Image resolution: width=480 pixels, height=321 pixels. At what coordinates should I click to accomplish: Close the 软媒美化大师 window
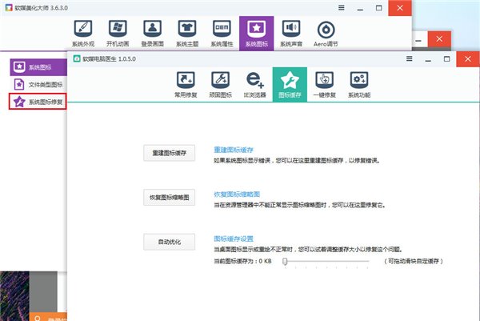[x=400, y=8]
